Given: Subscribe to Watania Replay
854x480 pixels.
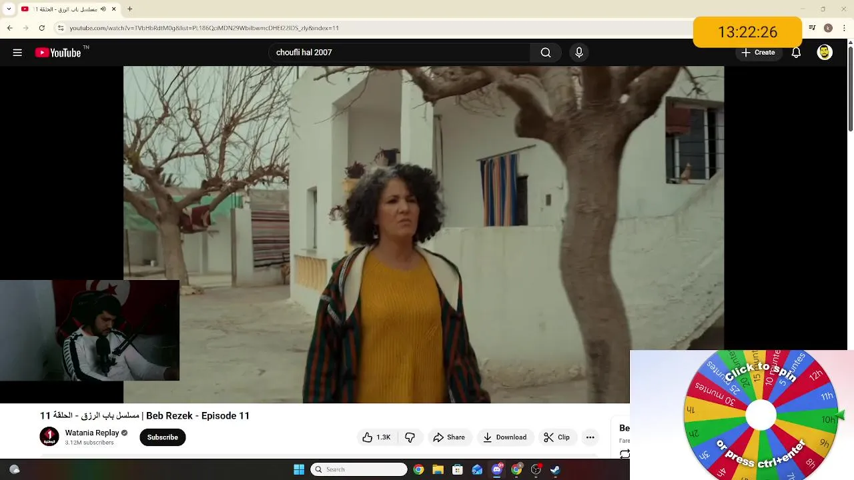Looking at the screenshot, I should pyautogui.click(x=163, y=437).
